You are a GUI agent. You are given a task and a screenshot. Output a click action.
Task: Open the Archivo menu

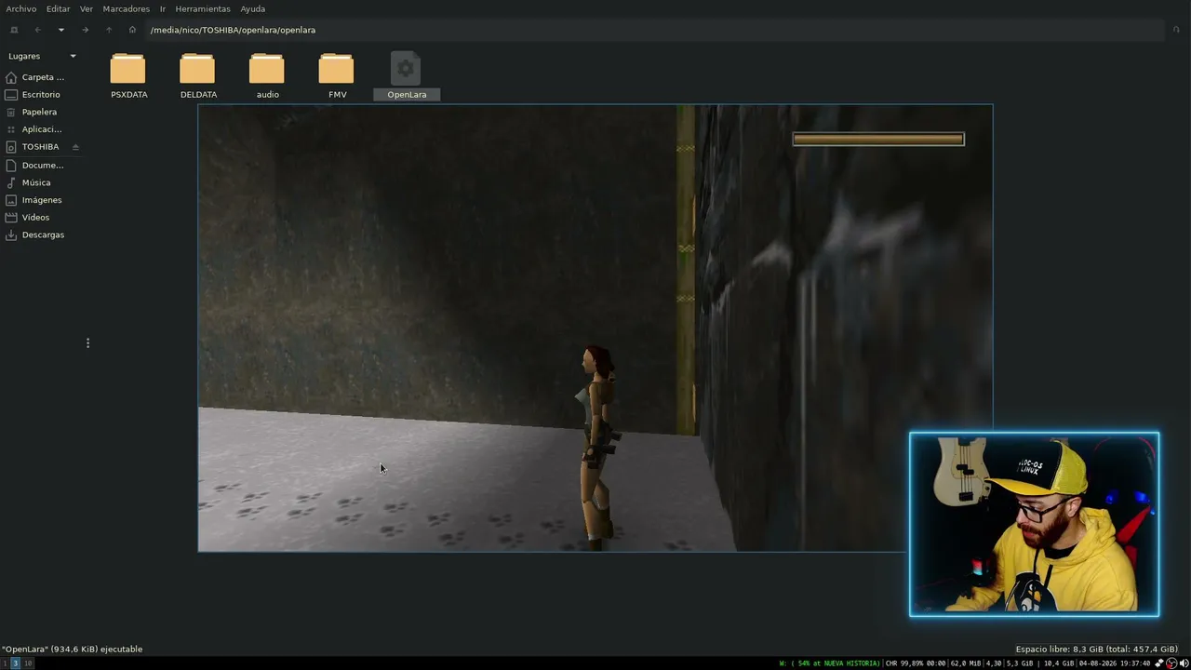21,8
